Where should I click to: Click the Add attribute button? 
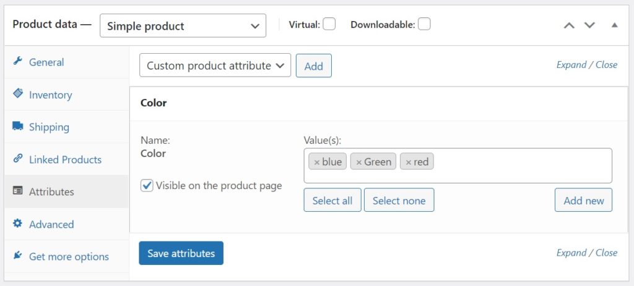tap(314, 65)
